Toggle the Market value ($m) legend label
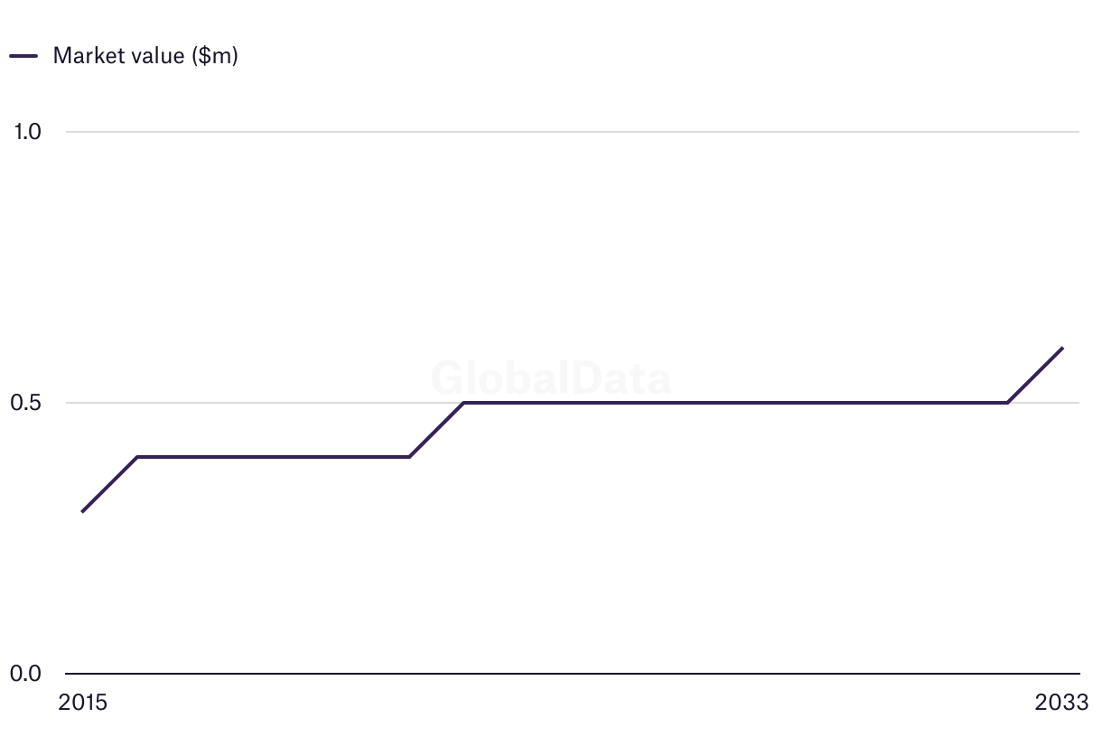Viewport: 1102px width, 755px height. pos(145,56)
